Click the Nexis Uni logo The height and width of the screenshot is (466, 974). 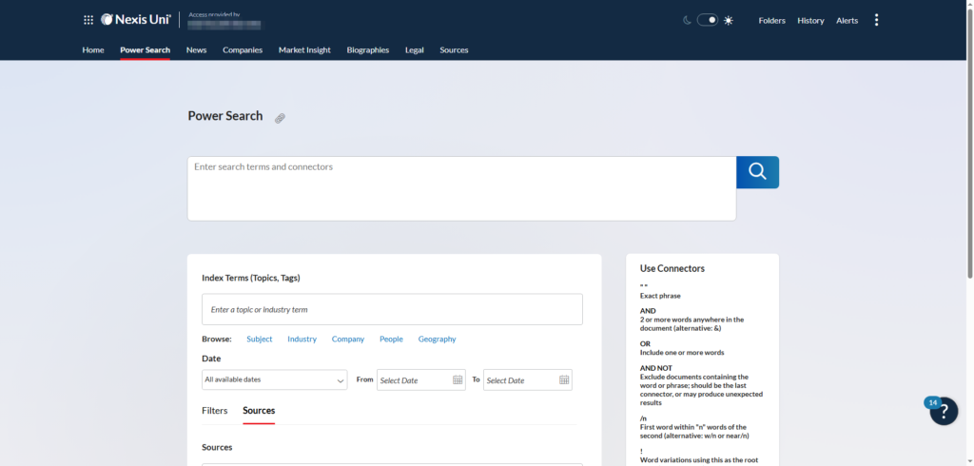(136, 20)
